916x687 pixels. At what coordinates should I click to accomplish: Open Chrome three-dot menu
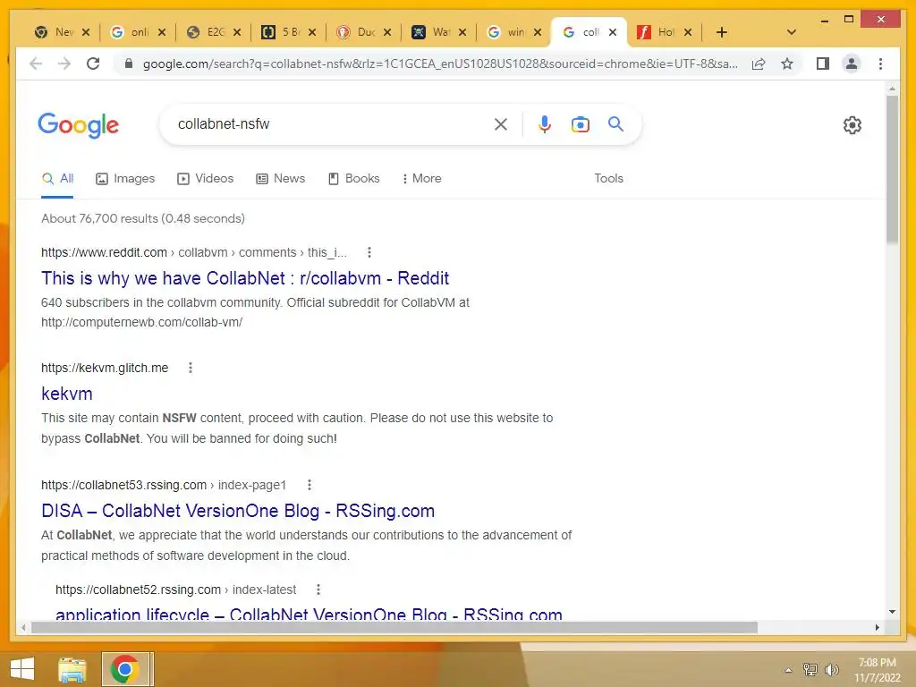click(880, 64)
